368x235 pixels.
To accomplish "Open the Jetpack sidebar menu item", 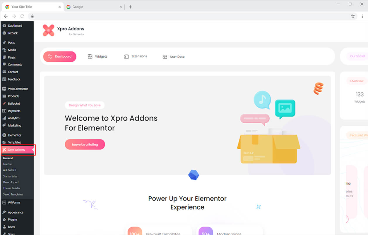I will coord(13,33).
